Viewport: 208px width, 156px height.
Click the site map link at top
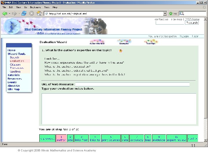177,19
